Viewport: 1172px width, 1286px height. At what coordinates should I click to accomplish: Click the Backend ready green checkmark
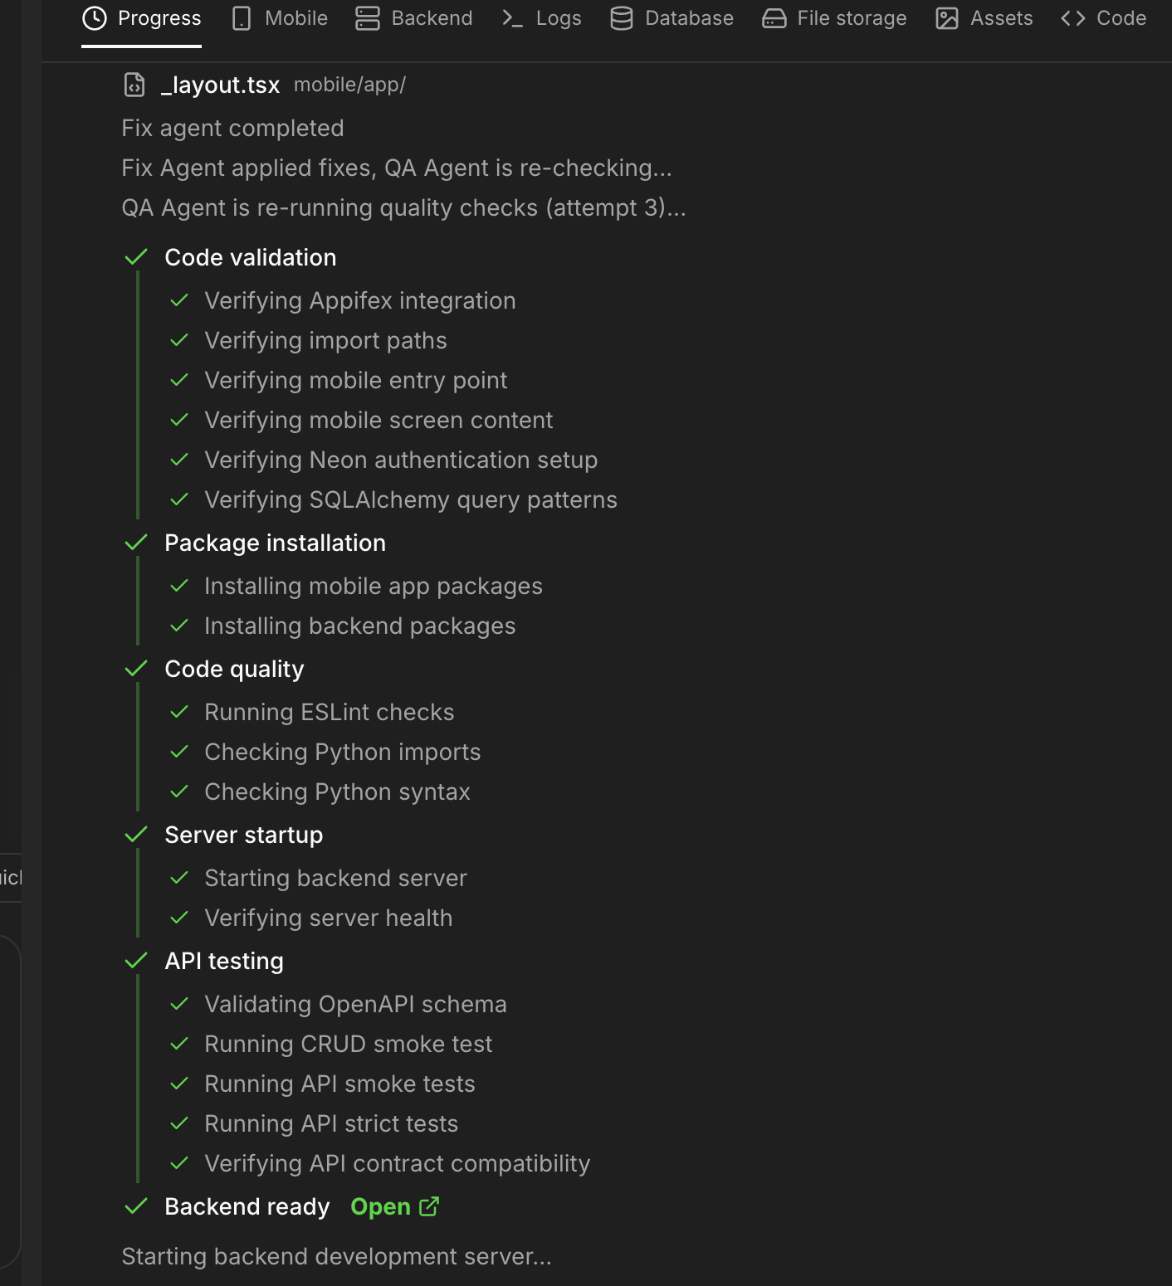click(137, 1206)
